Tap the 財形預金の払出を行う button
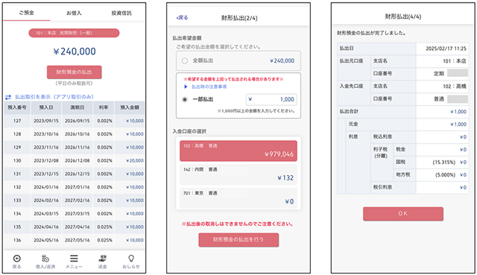 (238, 240)
